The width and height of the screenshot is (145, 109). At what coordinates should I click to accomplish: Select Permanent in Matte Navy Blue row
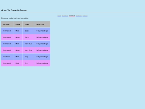point(7,44)
